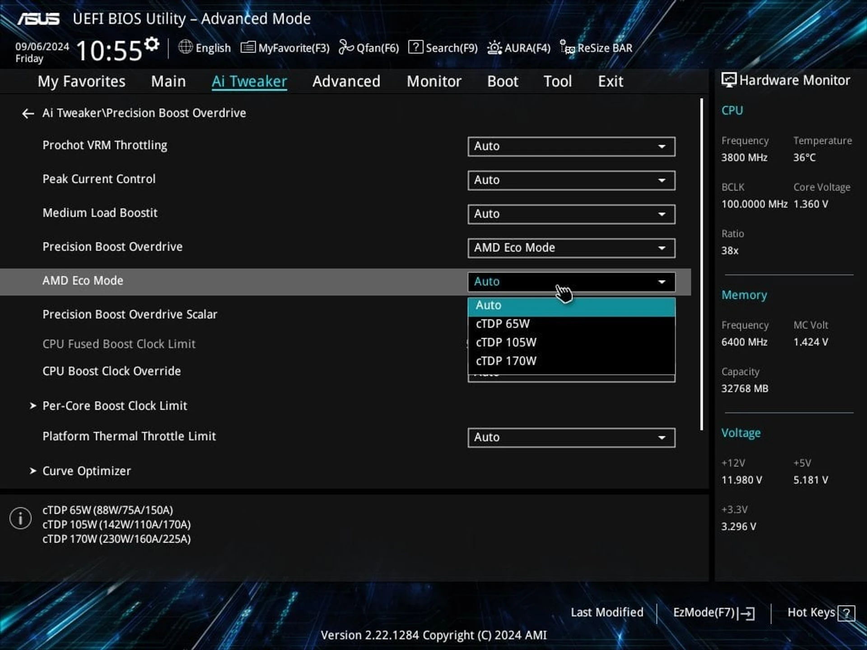
Task: Click the CPU frequency value 3800 MHz
Action: click(744, 158)
